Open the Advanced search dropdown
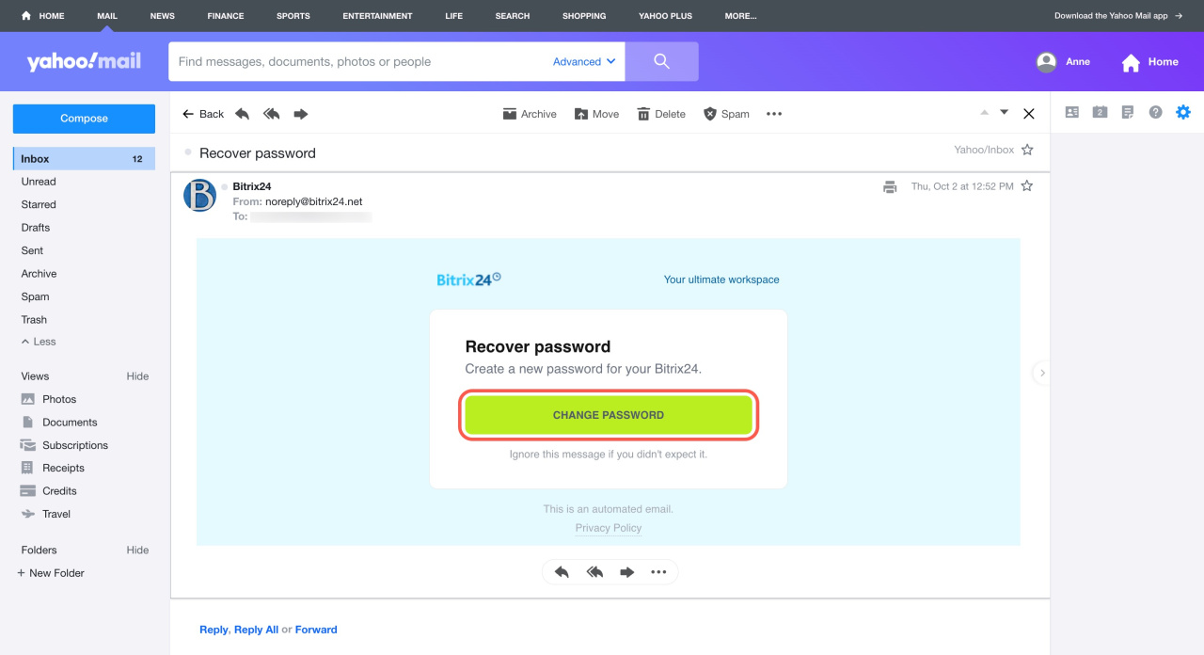 click(x=584, y=62)
